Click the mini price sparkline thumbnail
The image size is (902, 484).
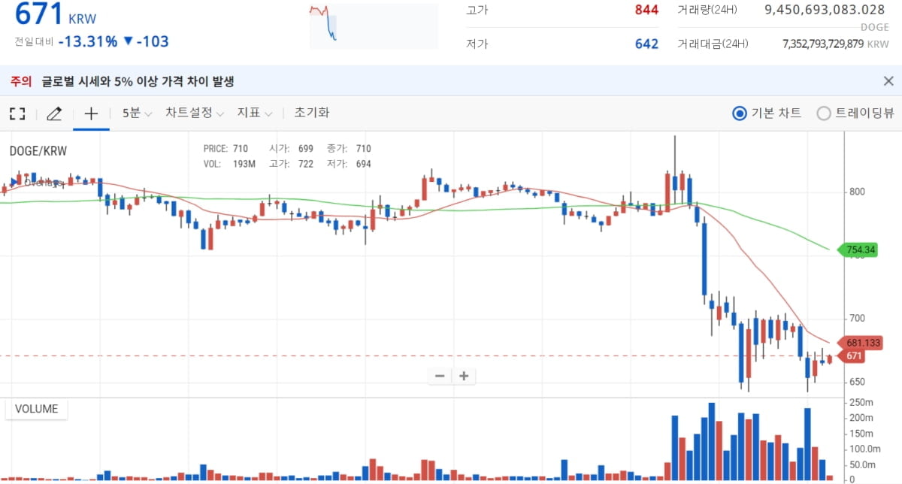pos(374,25)
